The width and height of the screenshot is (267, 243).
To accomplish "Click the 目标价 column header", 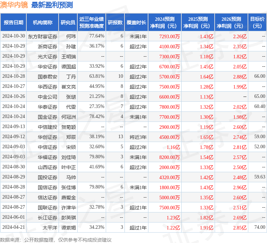I will pyautogui.click(x=257, y=22).
